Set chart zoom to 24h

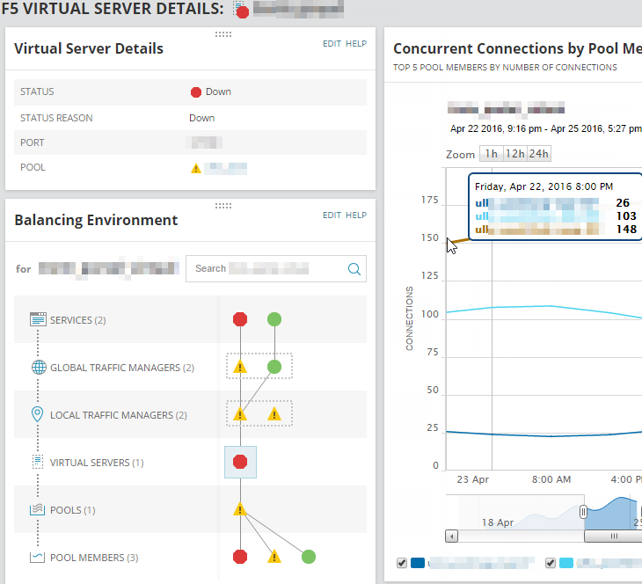(538, 154)
